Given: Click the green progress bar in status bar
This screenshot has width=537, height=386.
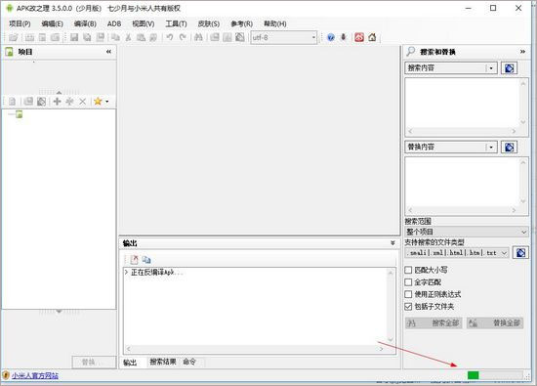Looking at the screenshot, I should click(495, 375).
